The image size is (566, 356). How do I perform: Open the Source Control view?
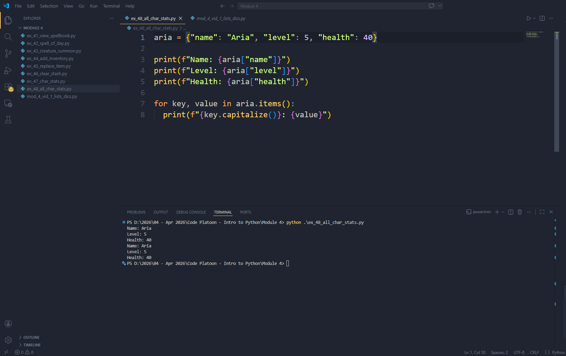click(x=8, y=53)
